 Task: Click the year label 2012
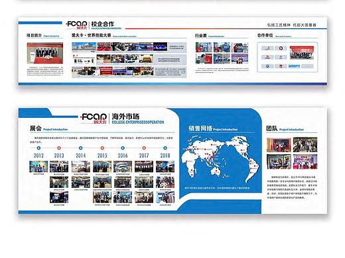pyautogui.click(x=38, y=155)
